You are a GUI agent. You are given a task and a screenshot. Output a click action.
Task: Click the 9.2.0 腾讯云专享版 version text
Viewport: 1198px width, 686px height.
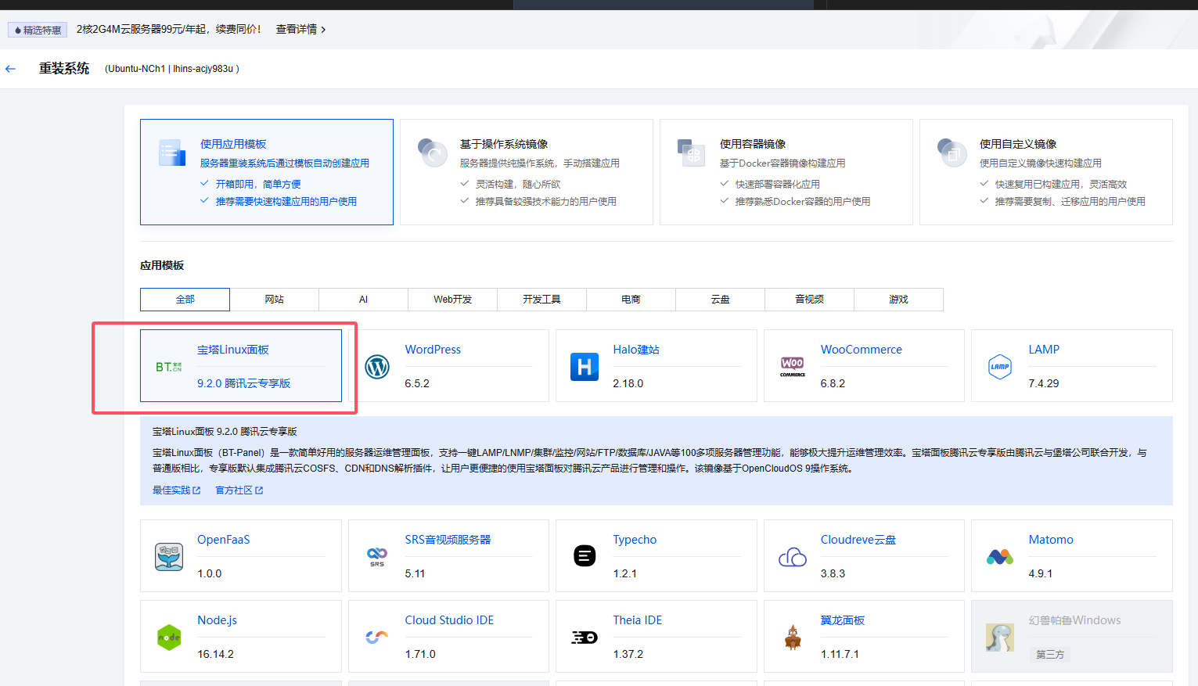click(244, 383)
